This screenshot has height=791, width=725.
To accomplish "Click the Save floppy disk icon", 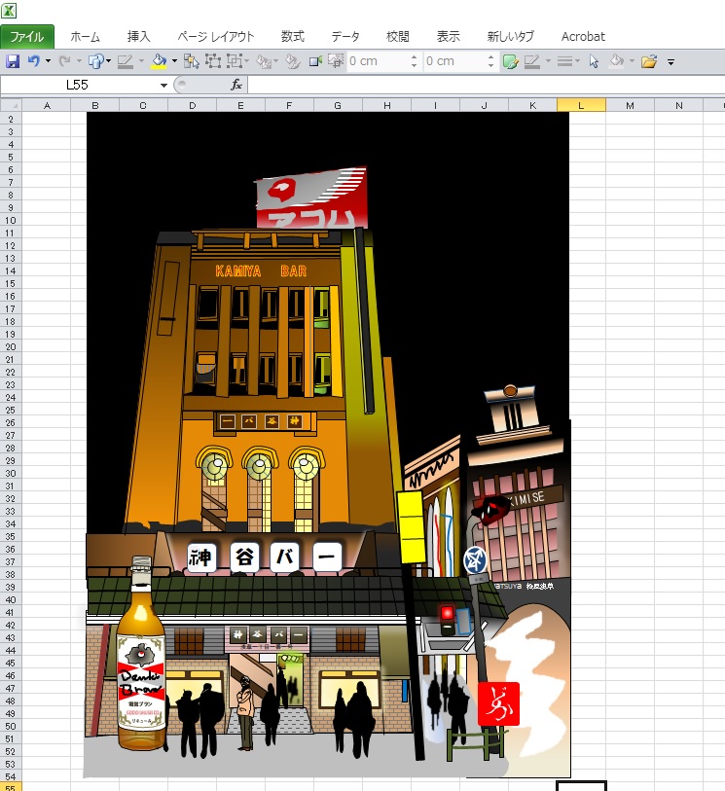I will pos(12,61).
